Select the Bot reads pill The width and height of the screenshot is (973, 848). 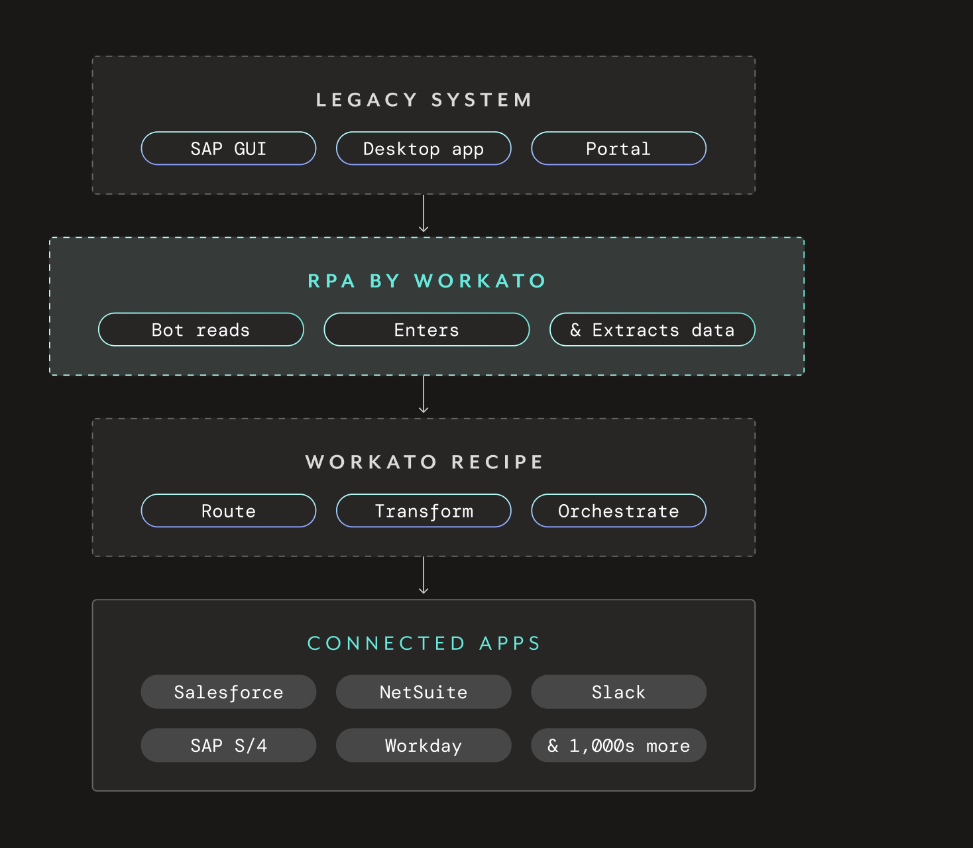tap(201, 329)
